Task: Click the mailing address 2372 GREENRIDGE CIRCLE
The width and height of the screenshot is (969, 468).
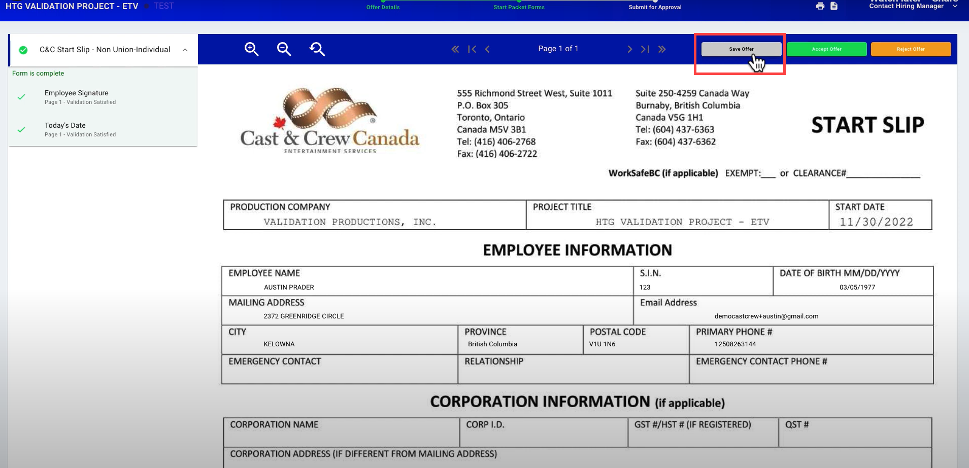Action: (x=304, y=316)
